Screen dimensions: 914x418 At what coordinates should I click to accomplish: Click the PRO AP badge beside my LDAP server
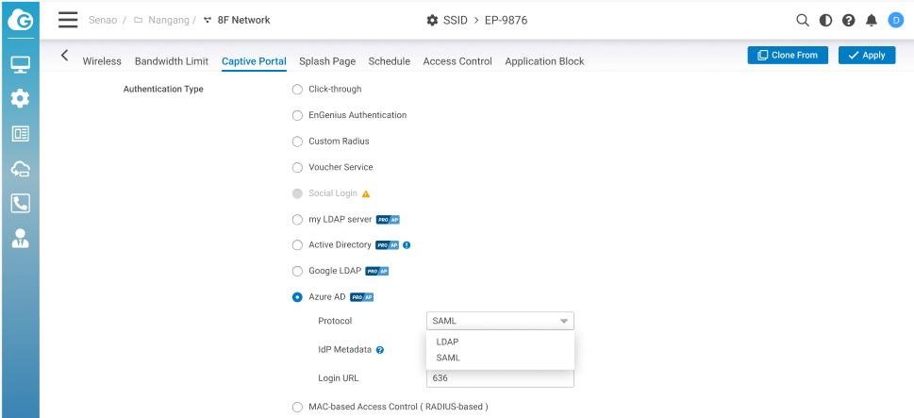click(388, 220)
